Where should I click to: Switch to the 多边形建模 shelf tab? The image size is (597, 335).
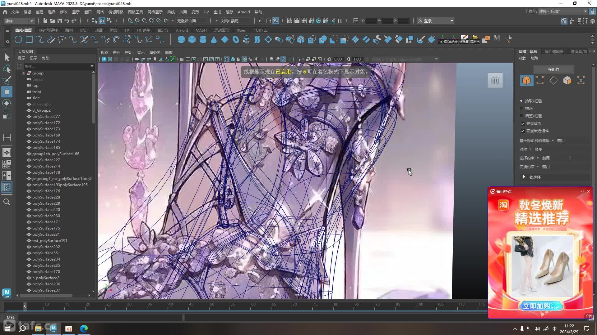49,30
